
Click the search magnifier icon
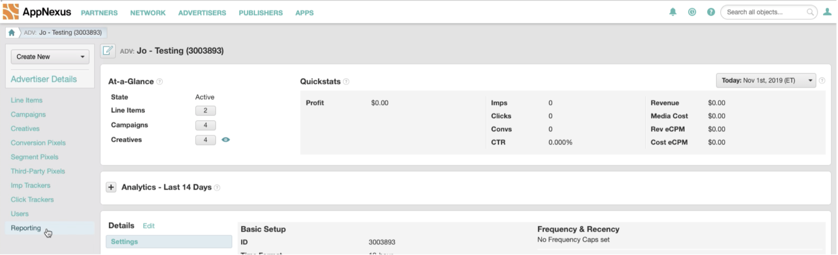tap(810, 12)
